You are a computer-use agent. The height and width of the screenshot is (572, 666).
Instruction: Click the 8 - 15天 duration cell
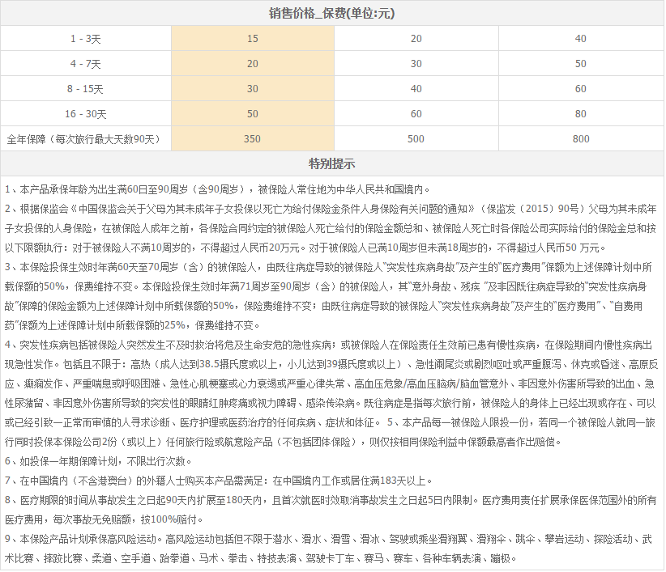[x=86, y=88]
